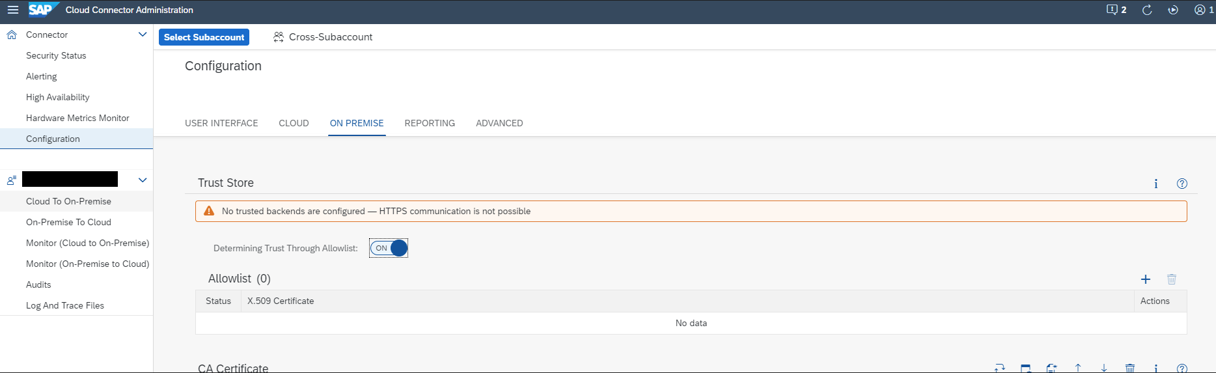Open Log And Trace Files
1216x373 pixels.
coord(76,305)
